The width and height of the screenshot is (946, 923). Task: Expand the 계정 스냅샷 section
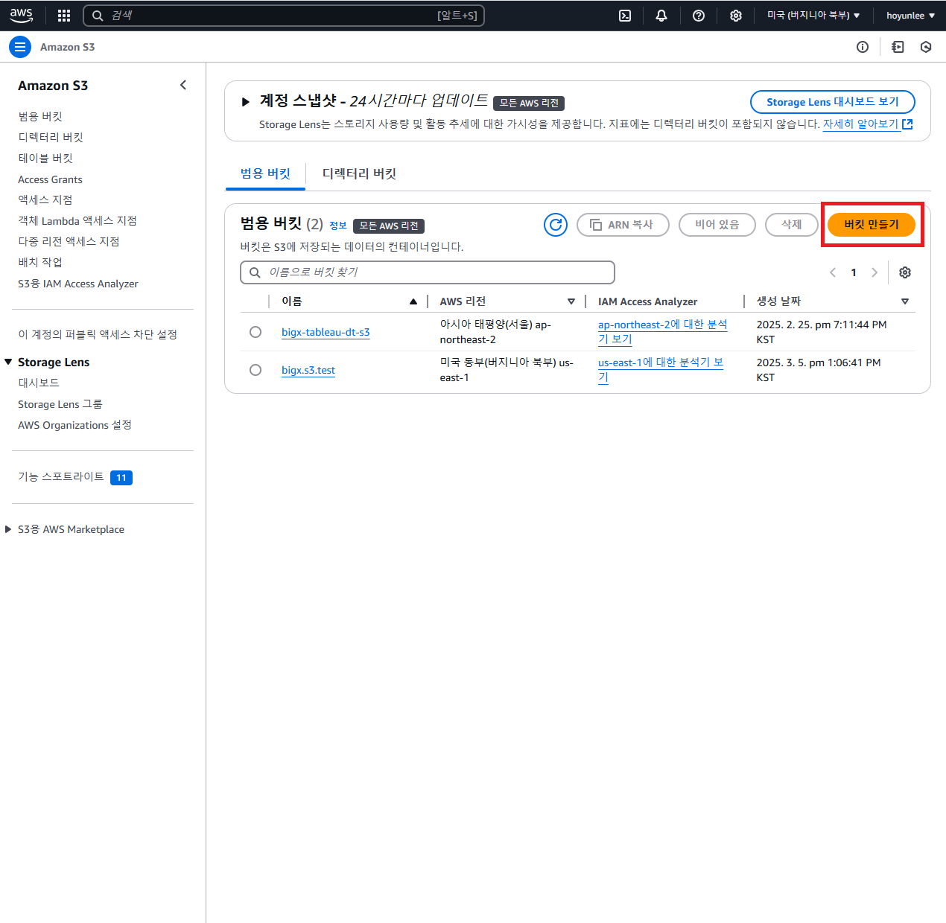point(245,102)
